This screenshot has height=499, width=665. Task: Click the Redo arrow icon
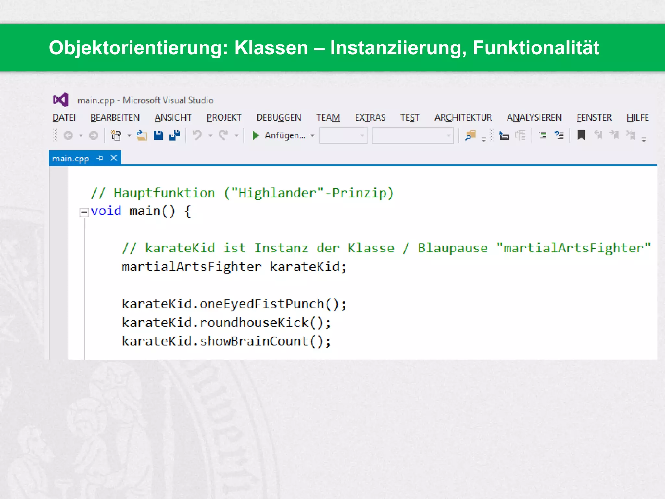click(223, 135)
